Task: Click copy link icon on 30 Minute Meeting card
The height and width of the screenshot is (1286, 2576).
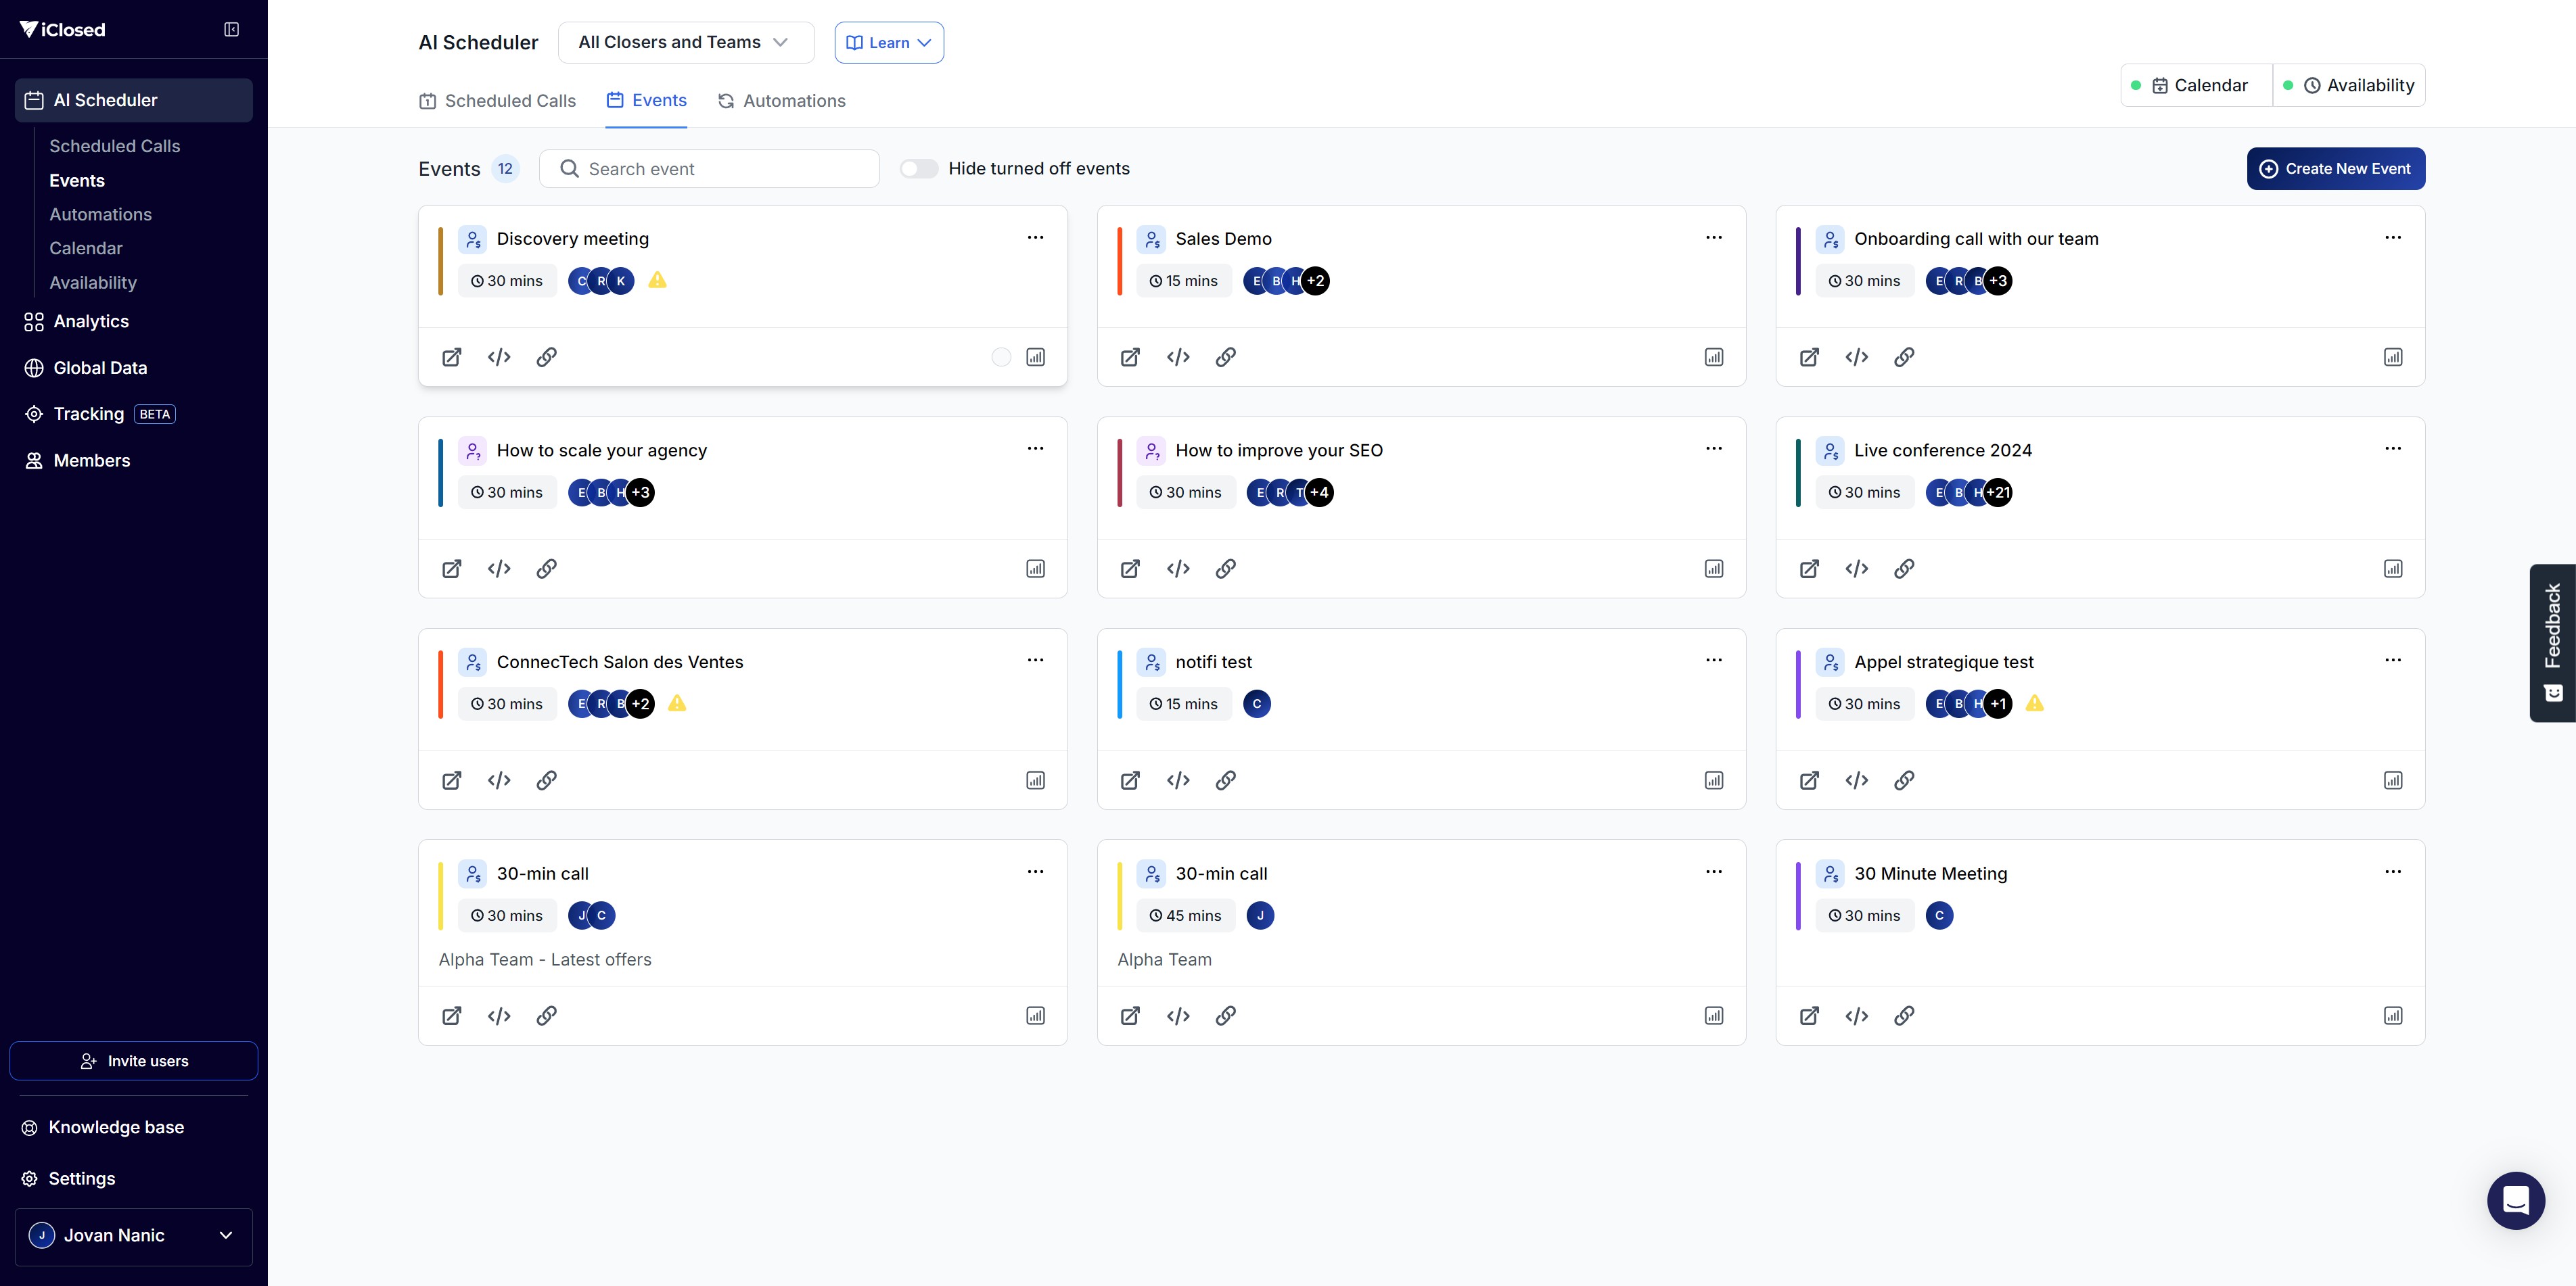Action: tap(1904, 1016)
